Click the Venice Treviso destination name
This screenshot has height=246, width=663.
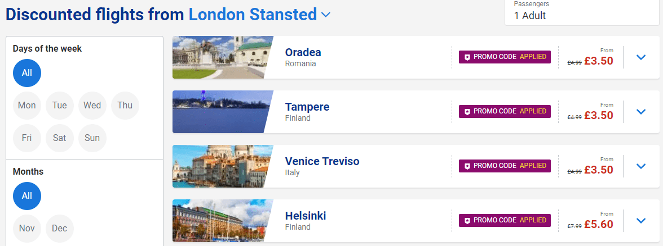click(x=322, y=161)
